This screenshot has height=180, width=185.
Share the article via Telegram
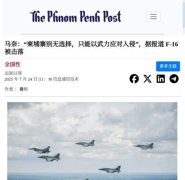[x=174, y=79]
